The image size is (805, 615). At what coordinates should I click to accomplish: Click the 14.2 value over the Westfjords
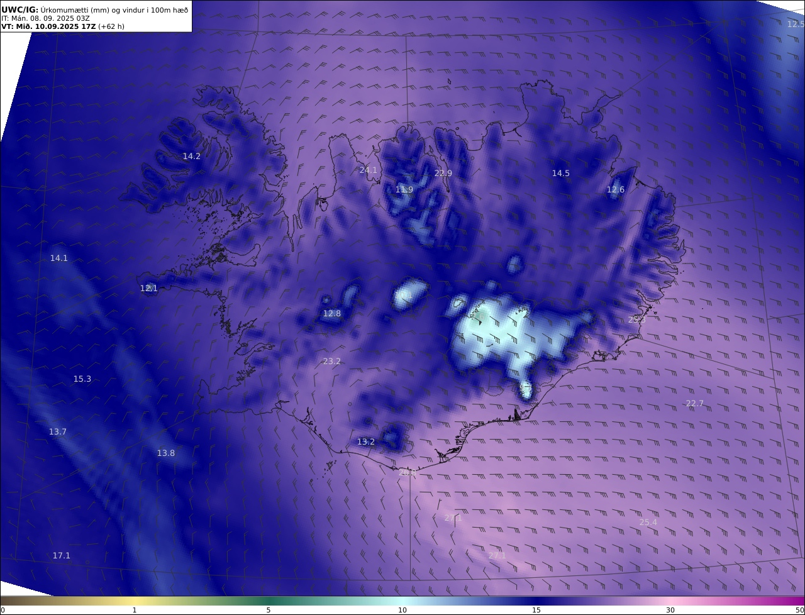[x=192, y=156]
